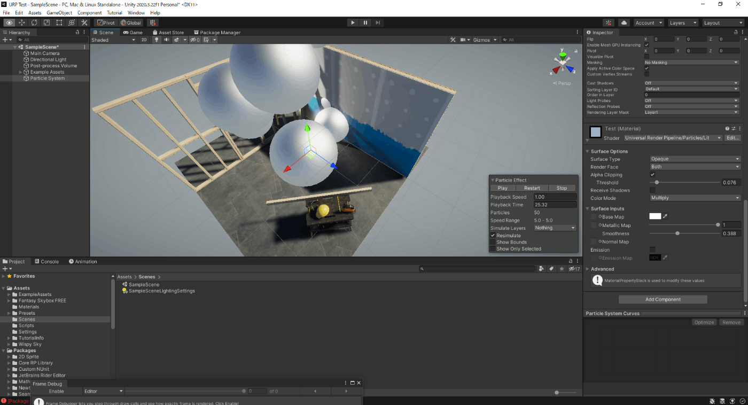The height and width of the screenshot is (405, 748).
Task: Open the Surface Type dropdown
Action: point(695,159)
